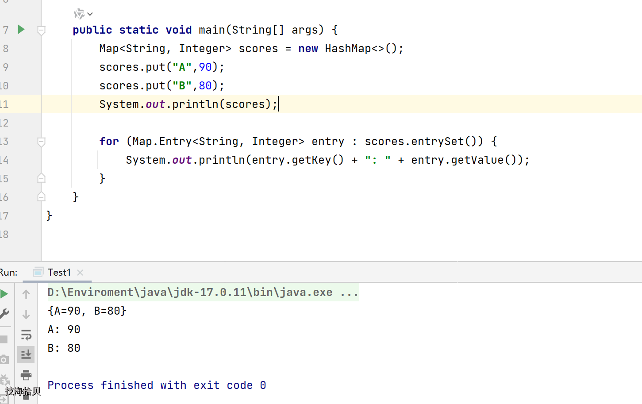Click line number 8 in the gutter

[5, 49]
